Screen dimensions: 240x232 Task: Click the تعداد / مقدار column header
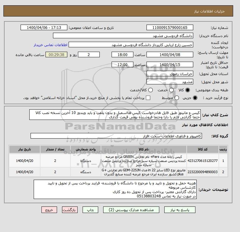(x=55, y=149)
